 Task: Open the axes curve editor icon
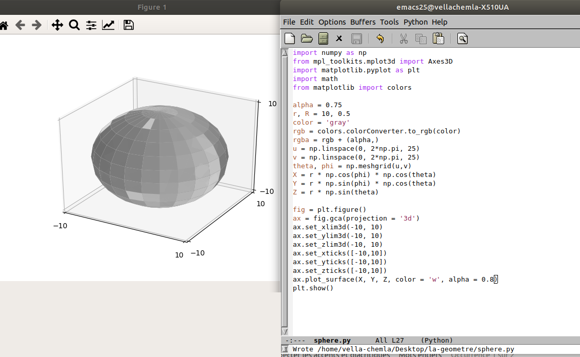(x=108, y=25)
